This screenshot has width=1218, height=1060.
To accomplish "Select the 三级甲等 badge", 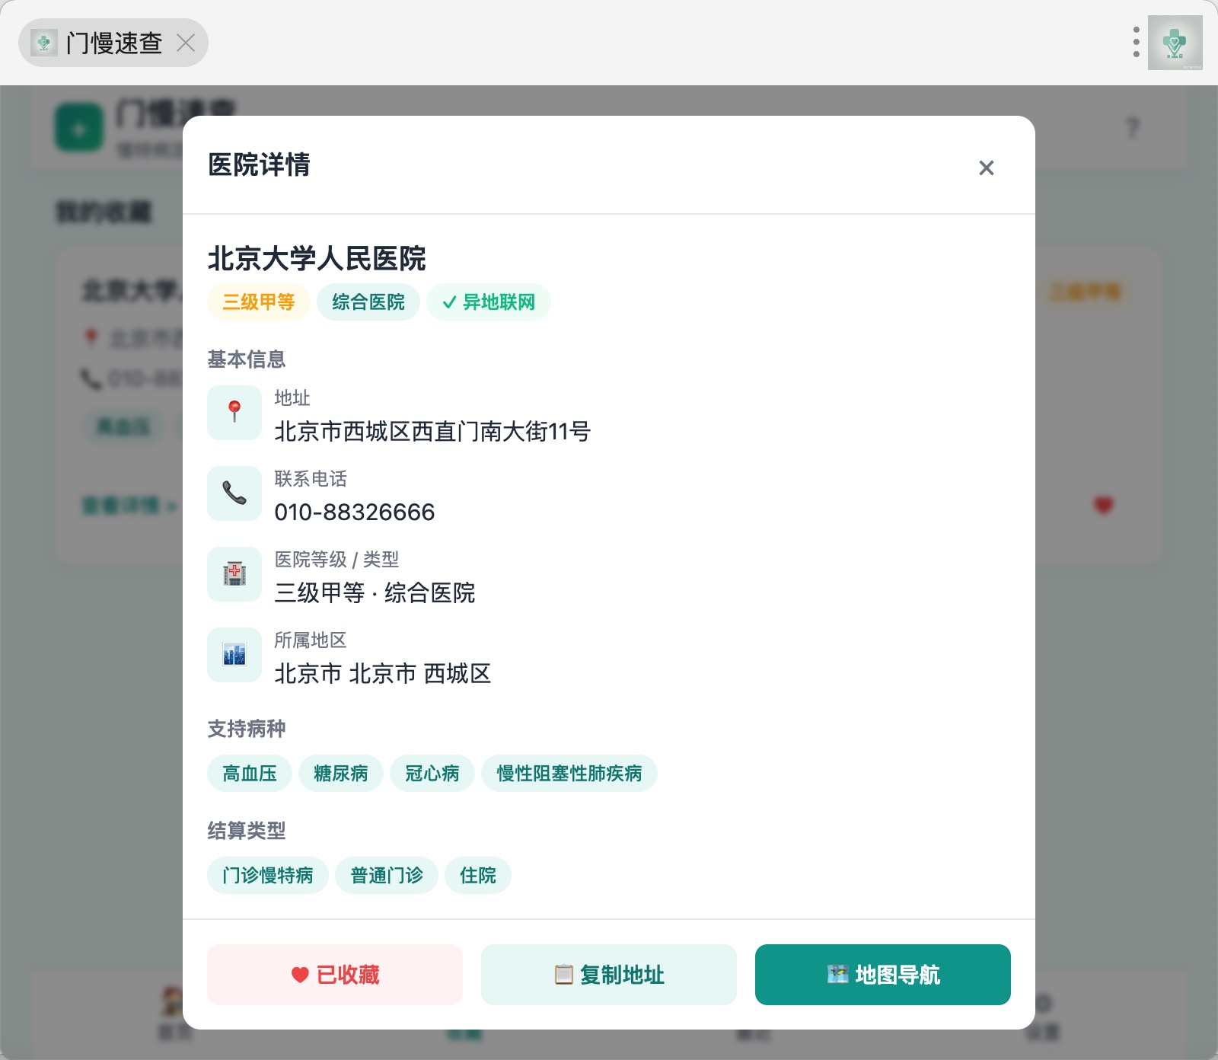I will [x=259, y=302].
